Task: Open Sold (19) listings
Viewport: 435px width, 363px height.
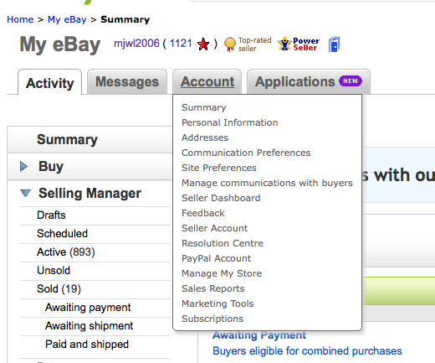Action: (59, 289)
